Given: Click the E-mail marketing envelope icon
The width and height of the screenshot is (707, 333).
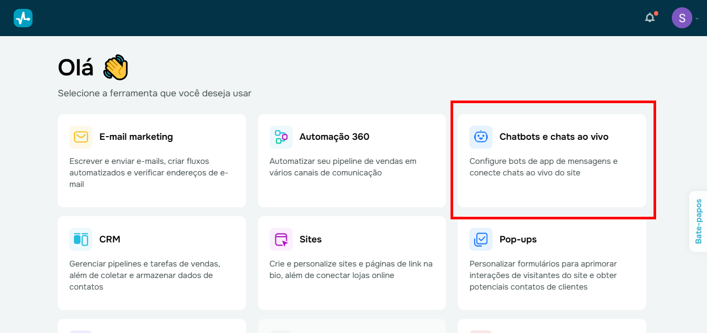Looking at the screenshot, I should point(81,137).
